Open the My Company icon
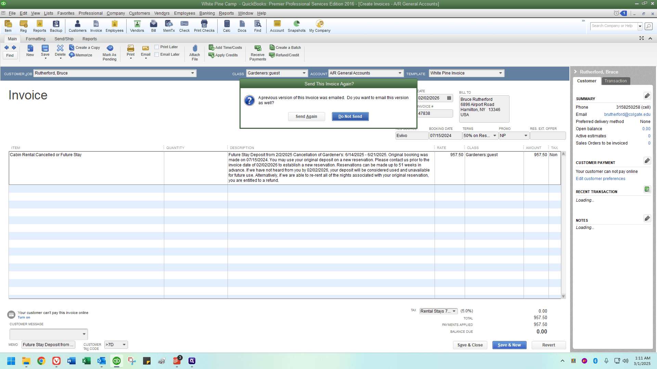Screen dimensions: 657x369 click(320, 26)
